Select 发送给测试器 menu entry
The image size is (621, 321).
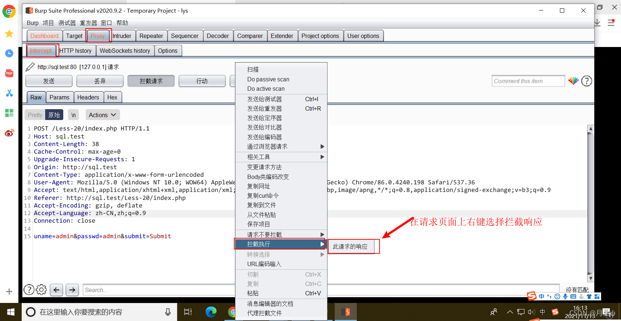(x=281, y=99)
